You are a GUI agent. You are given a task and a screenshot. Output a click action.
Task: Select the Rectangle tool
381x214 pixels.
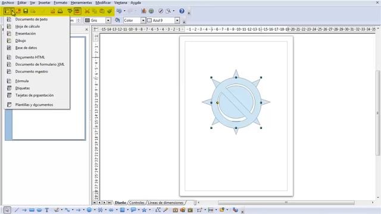pos(32,210)
